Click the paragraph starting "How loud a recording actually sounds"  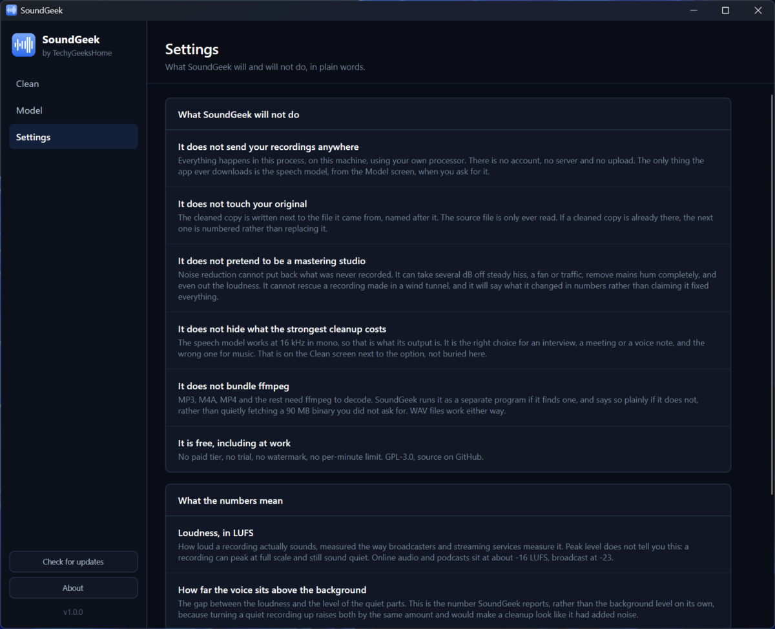tap(433, 552)
